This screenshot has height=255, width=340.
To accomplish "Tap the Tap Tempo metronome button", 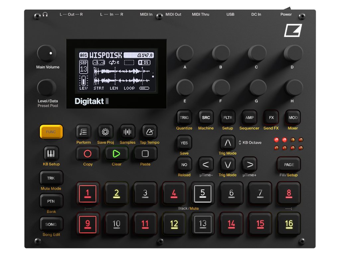I will pyautogui.click(x=149, y=132).
